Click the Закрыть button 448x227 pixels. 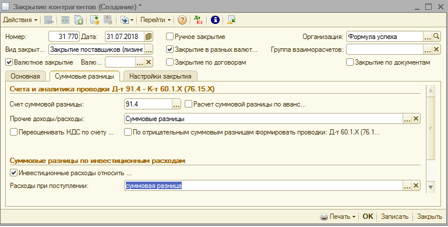(429, 217)
